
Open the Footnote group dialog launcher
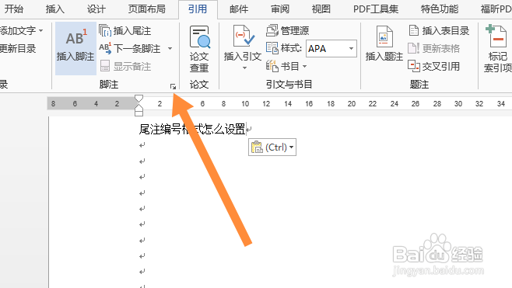tap(173, 86)
